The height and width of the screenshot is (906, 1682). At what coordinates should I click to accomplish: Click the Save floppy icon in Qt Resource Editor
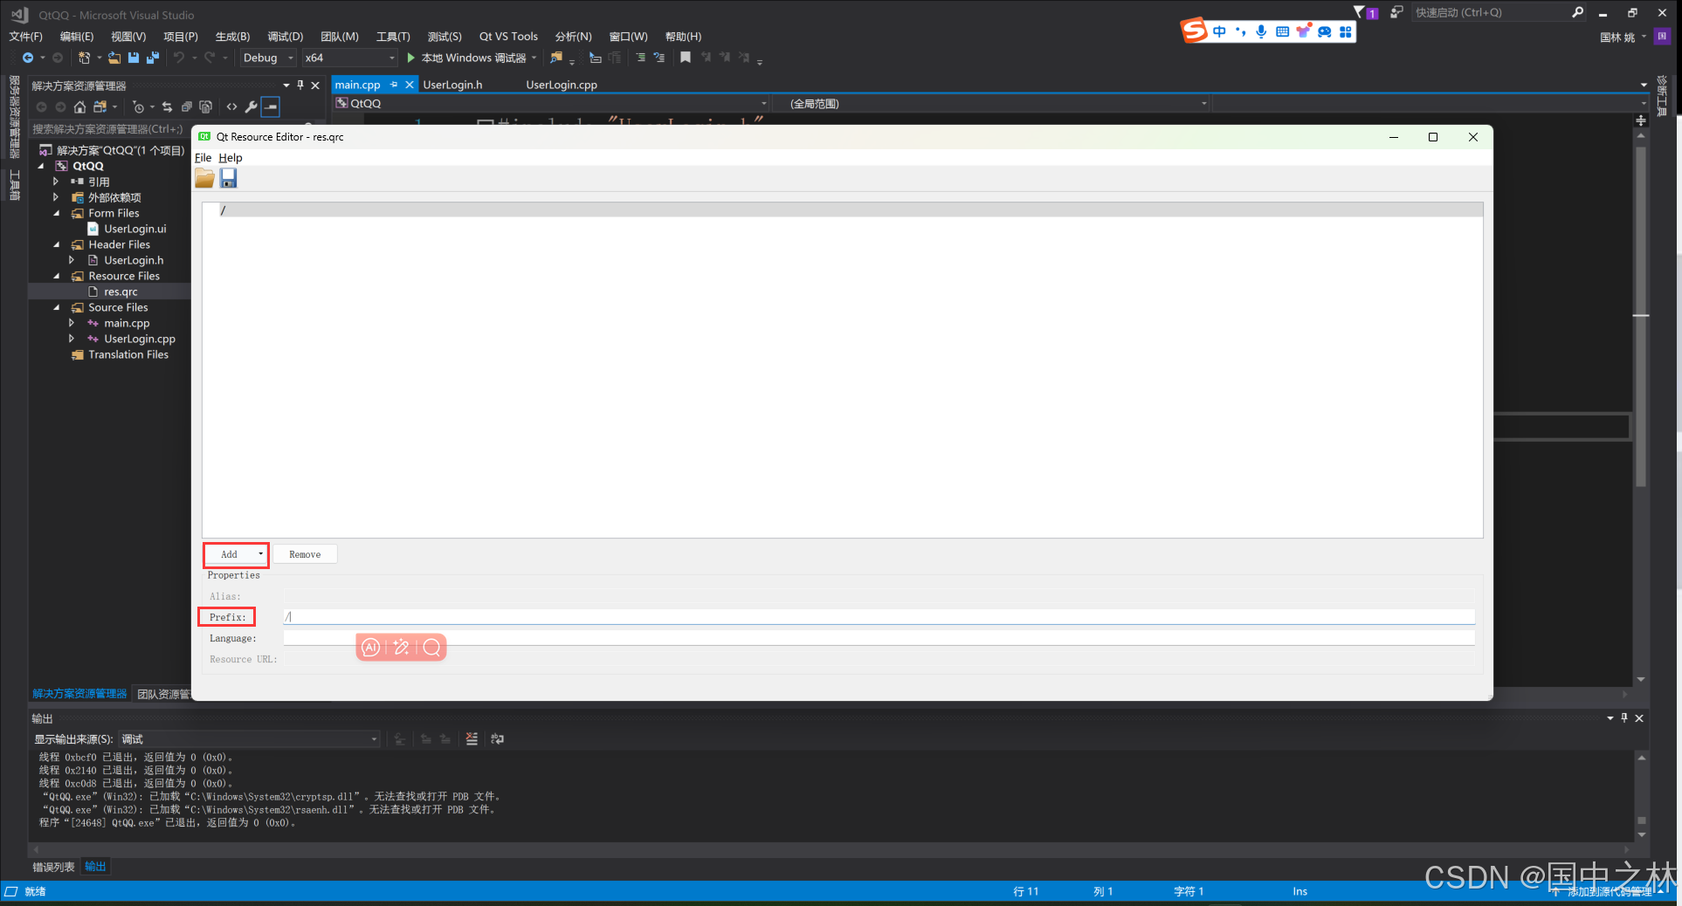(x=229, y=178)
